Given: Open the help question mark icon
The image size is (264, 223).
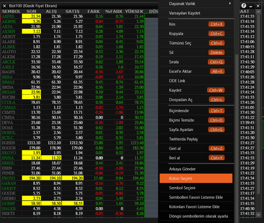Looking at the screenshot, I should [244, 6].
